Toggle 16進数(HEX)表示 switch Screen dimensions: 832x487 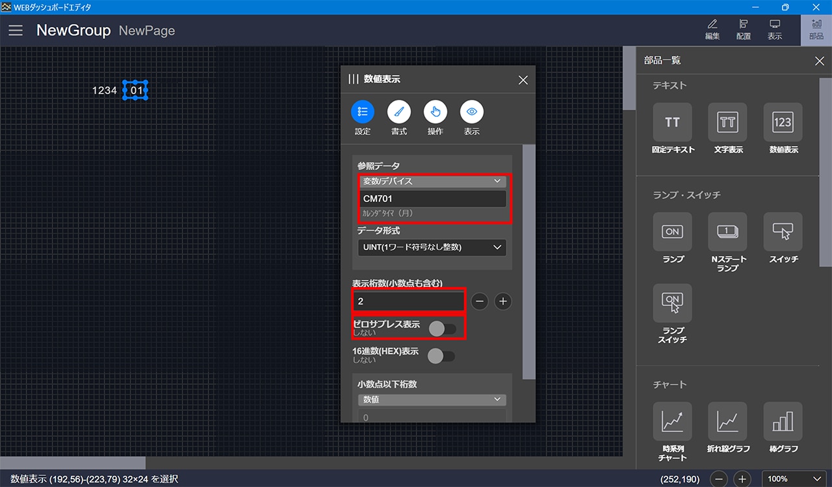coord(442,356)
